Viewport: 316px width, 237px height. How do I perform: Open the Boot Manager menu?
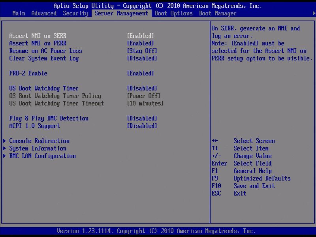[x=218, y=13]
